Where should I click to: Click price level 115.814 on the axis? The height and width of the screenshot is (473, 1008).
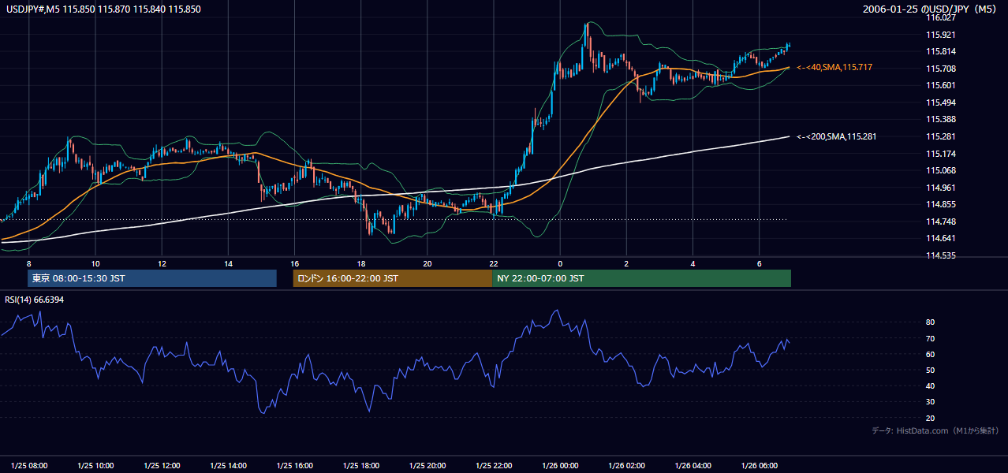point(940,52)
